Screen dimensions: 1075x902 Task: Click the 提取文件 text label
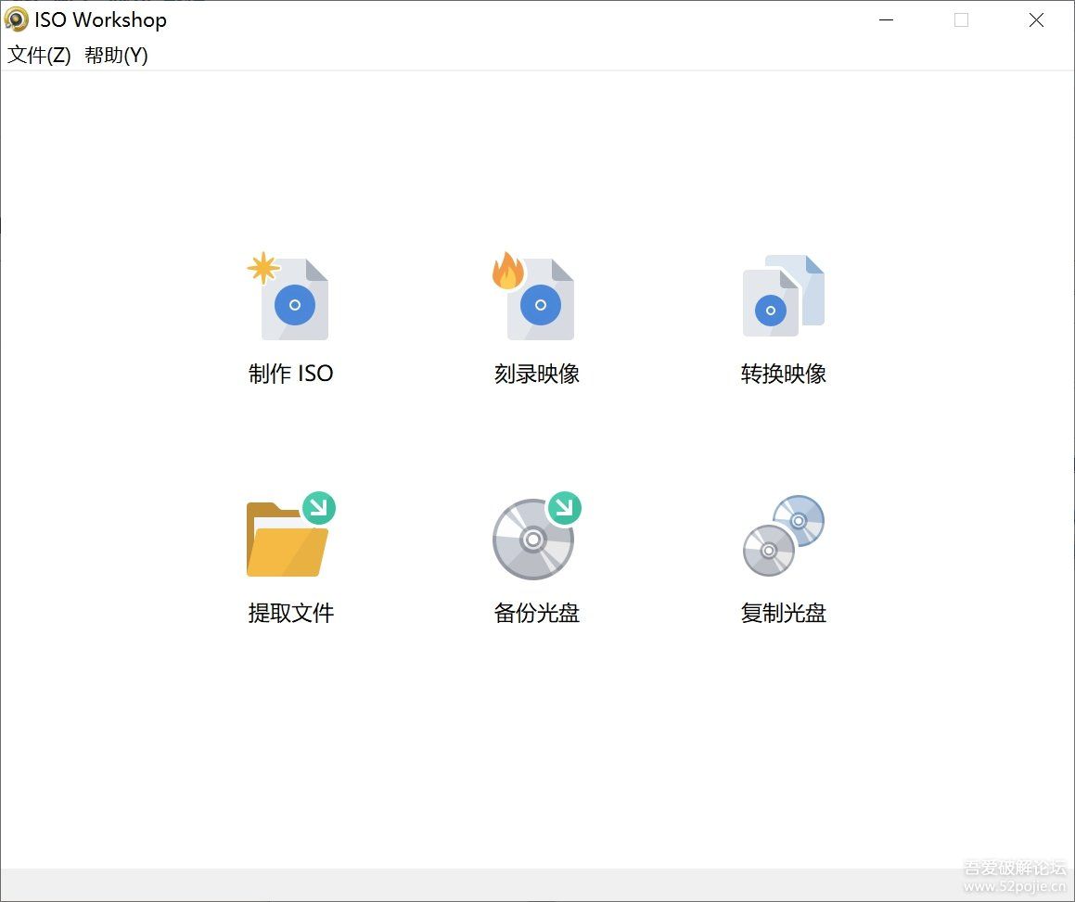[x=290, y=612]
